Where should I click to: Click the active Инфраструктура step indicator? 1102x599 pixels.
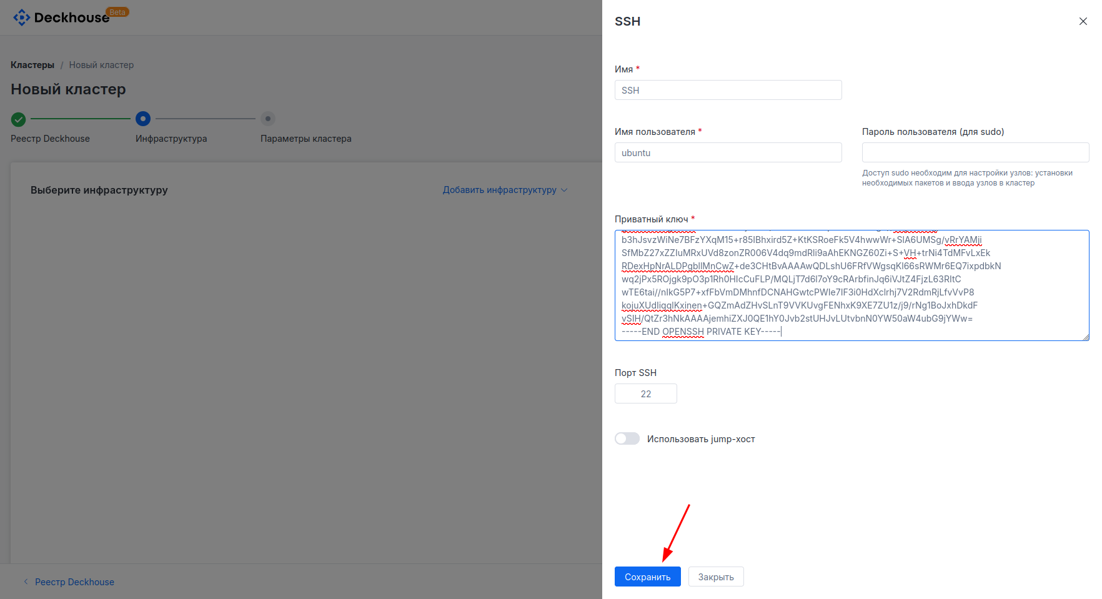tap(143, 119)
